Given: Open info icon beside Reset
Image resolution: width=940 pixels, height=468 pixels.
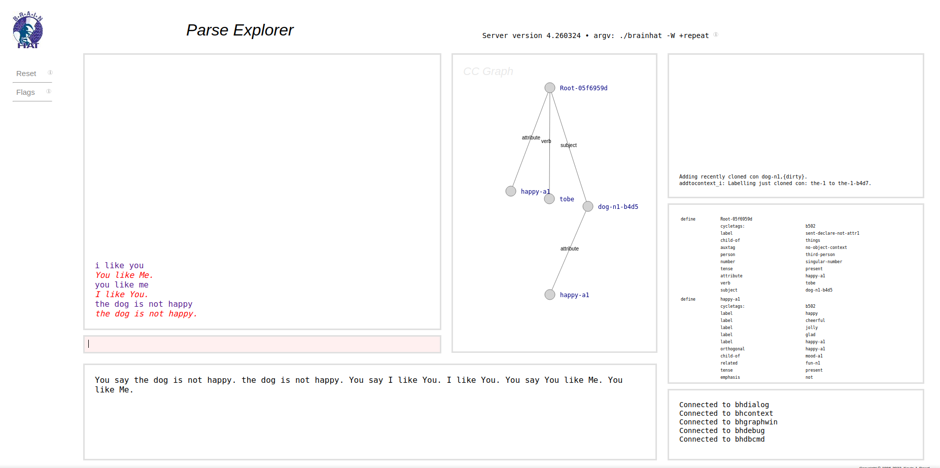Looking at the screenshot, I should (x=50, y=73).
